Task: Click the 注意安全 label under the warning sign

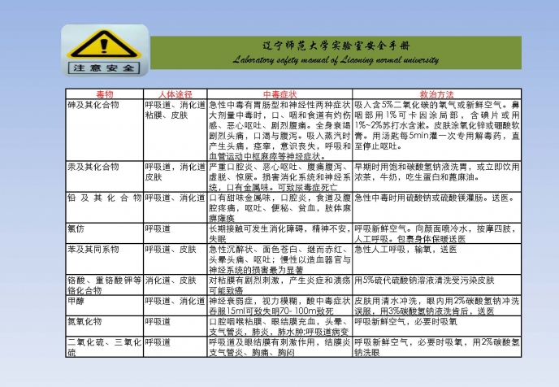Action: [105, 67]
